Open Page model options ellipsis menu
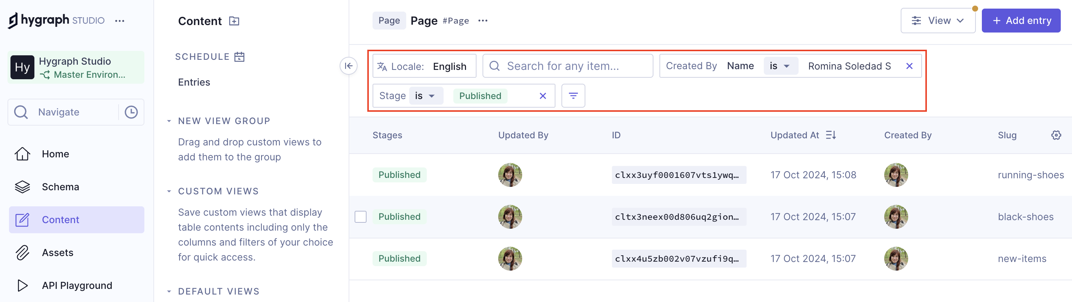The width and height of the screenshot is (1072, 302). tap(482, 21)
